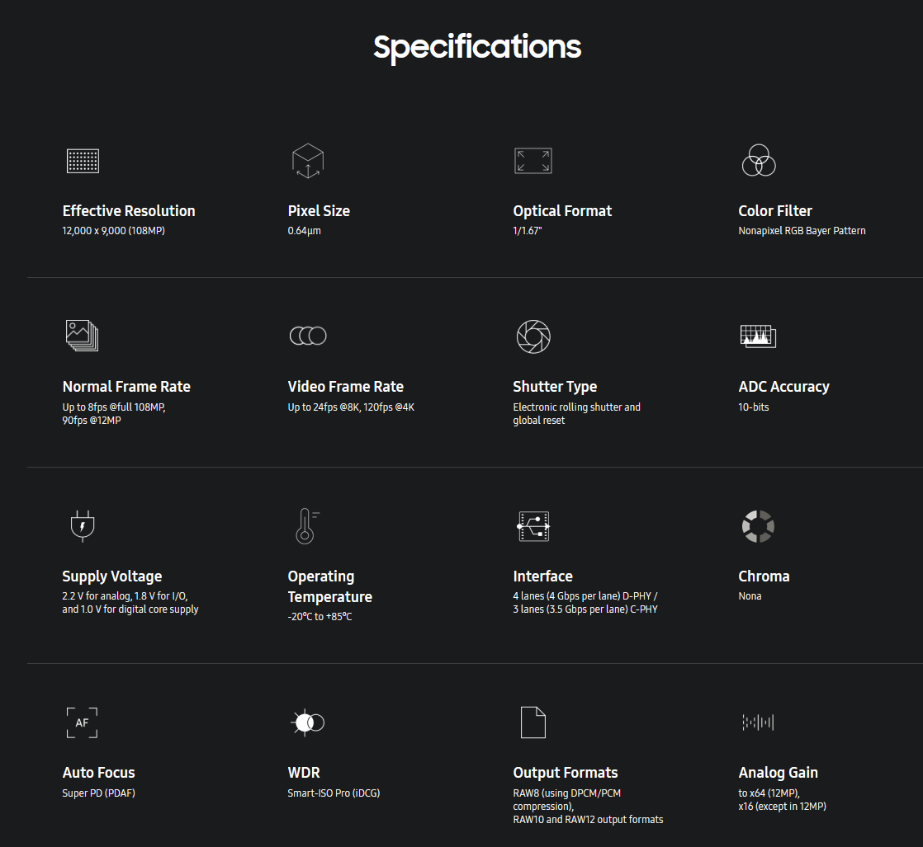Click the Color Filter overlapping circles icon
This screenshot has height=847, width=923.
tap(759, 160)
